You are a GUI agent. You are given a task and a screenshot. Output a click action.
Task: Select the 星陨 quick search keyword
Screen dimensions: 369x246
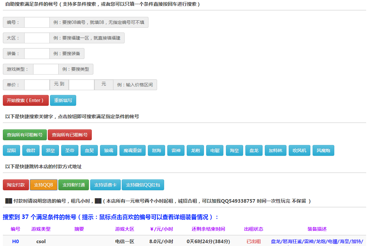[11, 150]
